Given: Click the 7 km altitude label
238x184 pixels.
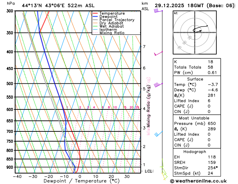Looking at the screenshot, I should [144, 47].
